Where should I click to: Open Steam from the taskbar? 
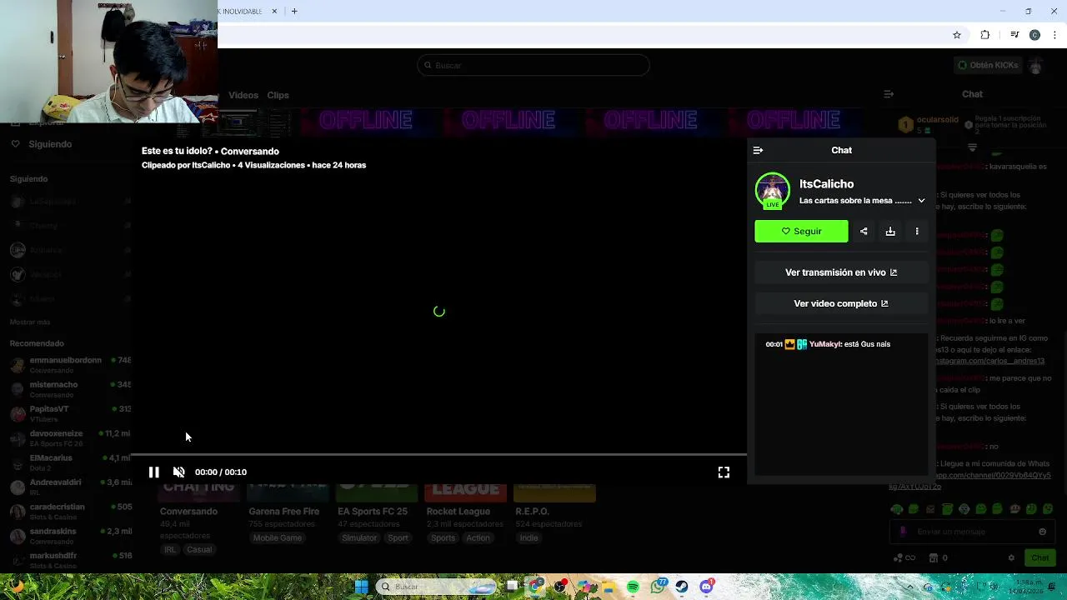[682, 587]
